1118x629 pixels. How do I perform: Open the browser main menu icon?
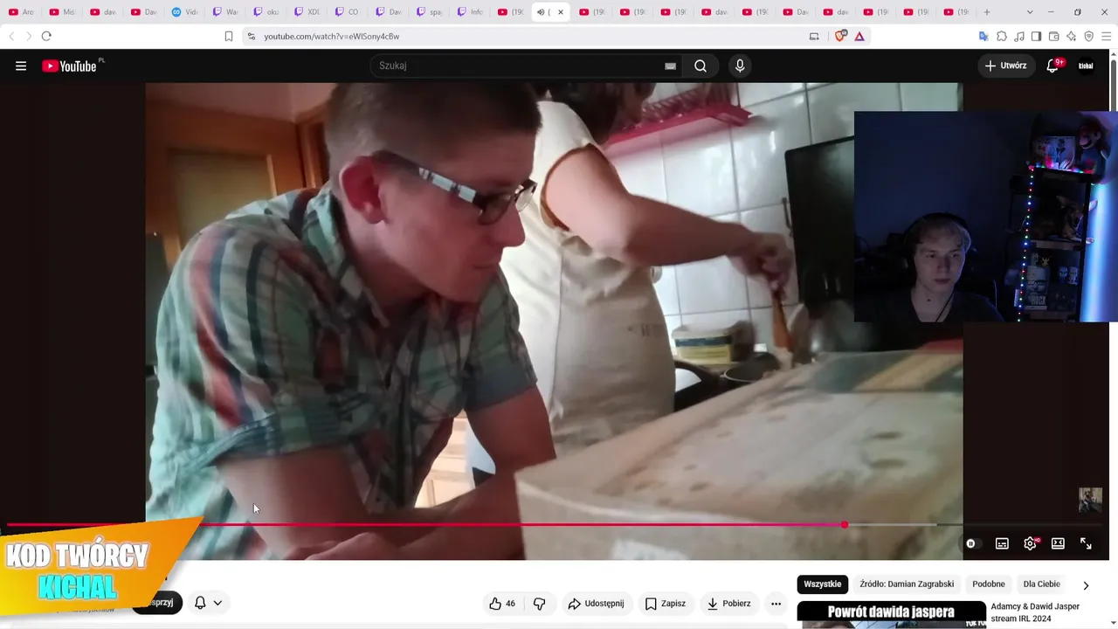point(1106,36)
